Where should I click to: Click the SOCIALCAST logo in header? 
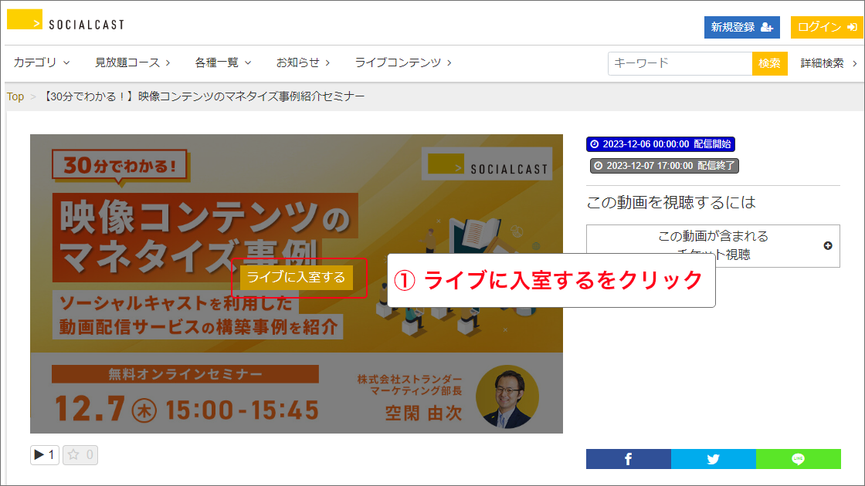tap(66, 21)
